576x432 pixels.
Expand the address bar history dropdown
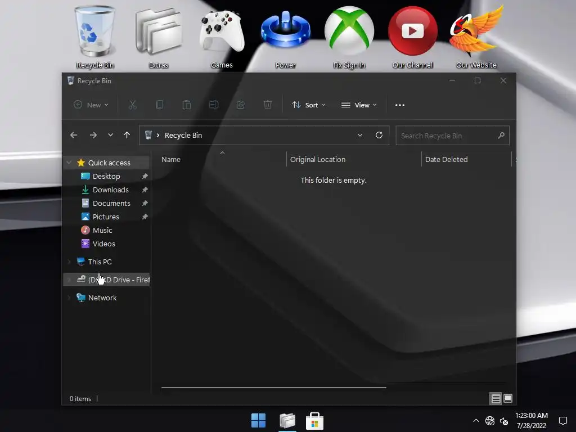click(x=360, y=135)
